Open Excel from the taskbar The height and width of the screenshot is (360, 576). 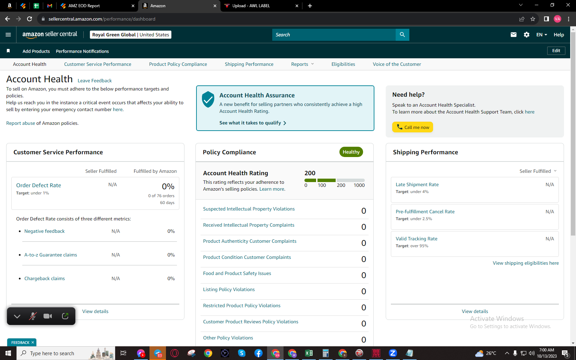tap(309, 353)
